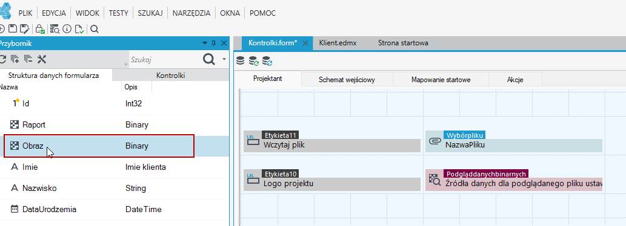Click the database icon with blue sync arrows
The height and width of the screenshot is (226, 626).
click(x=267, y=61)
